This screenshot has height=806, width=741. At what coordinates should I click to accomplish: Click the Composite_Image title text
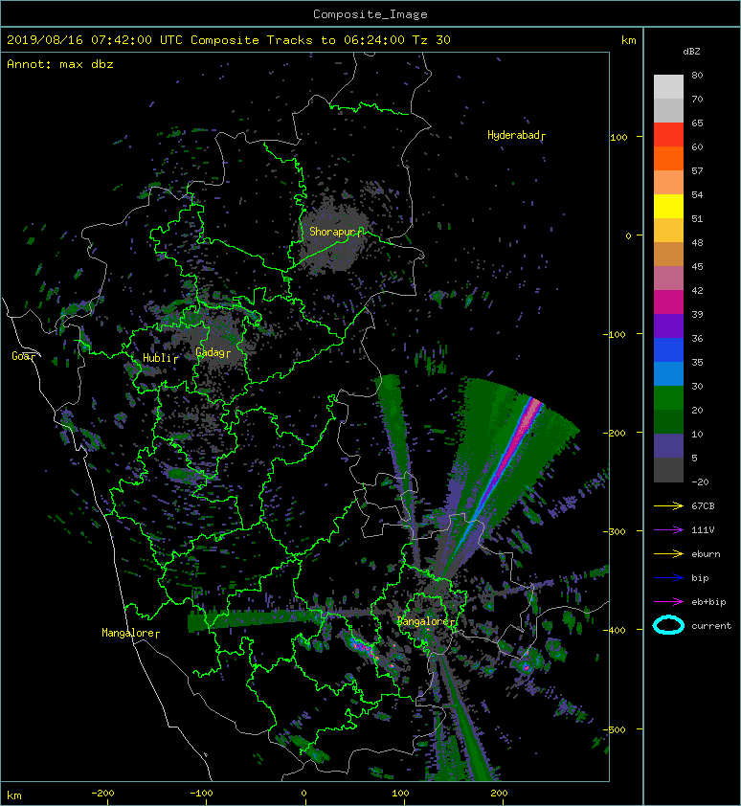tap(370, 14)
